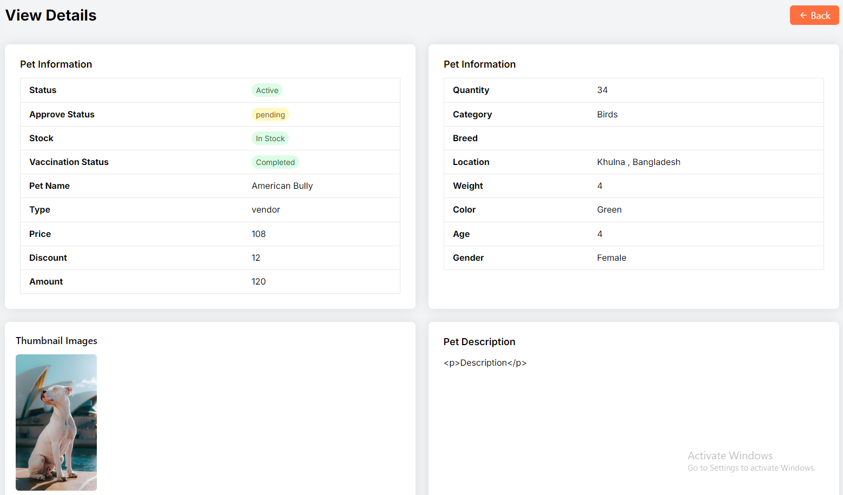The height and width of the screenshot is (495, 843).
Task: Click the Thumbnail Images section title
Action: coord(56,341)
